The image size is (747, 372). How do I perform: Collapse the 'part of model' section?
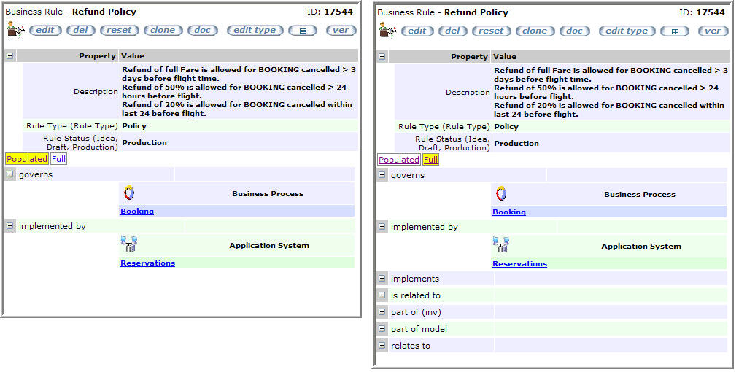coord(382,329)
